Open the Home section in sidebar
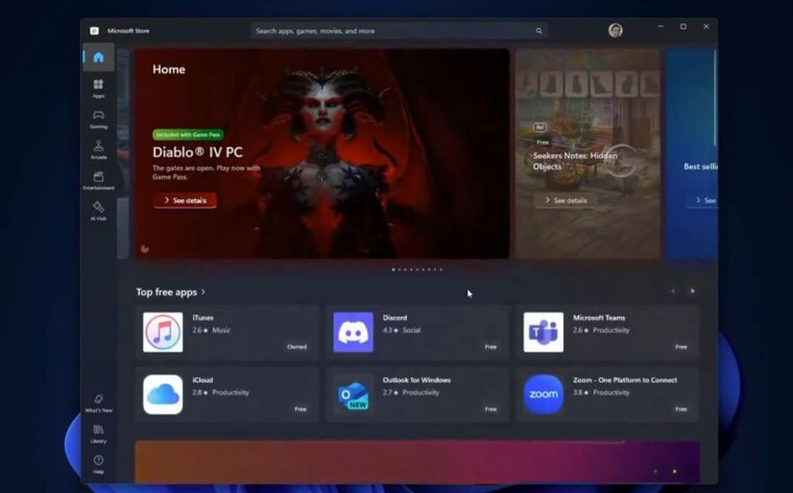The width and height of the screenshot is (793, 493). click(x=99, y=57)
